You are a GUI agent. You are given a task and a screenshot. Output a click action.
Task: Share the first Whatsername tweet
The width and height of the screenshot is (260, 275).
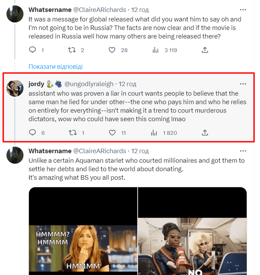[205, 50]
